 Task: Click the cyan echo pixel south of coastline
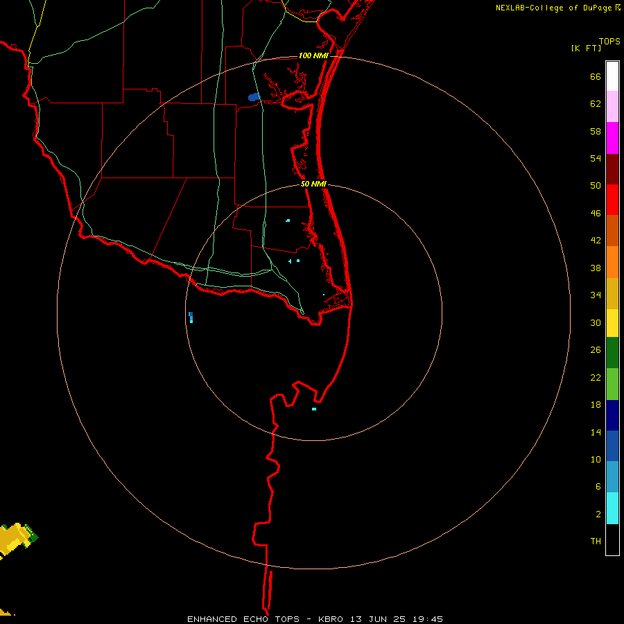pyautogui.click(x=314, y=409)
